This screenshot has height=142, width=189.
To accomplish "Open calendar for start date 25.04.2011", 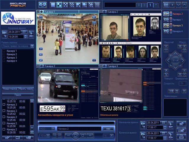I will (163, 123).
